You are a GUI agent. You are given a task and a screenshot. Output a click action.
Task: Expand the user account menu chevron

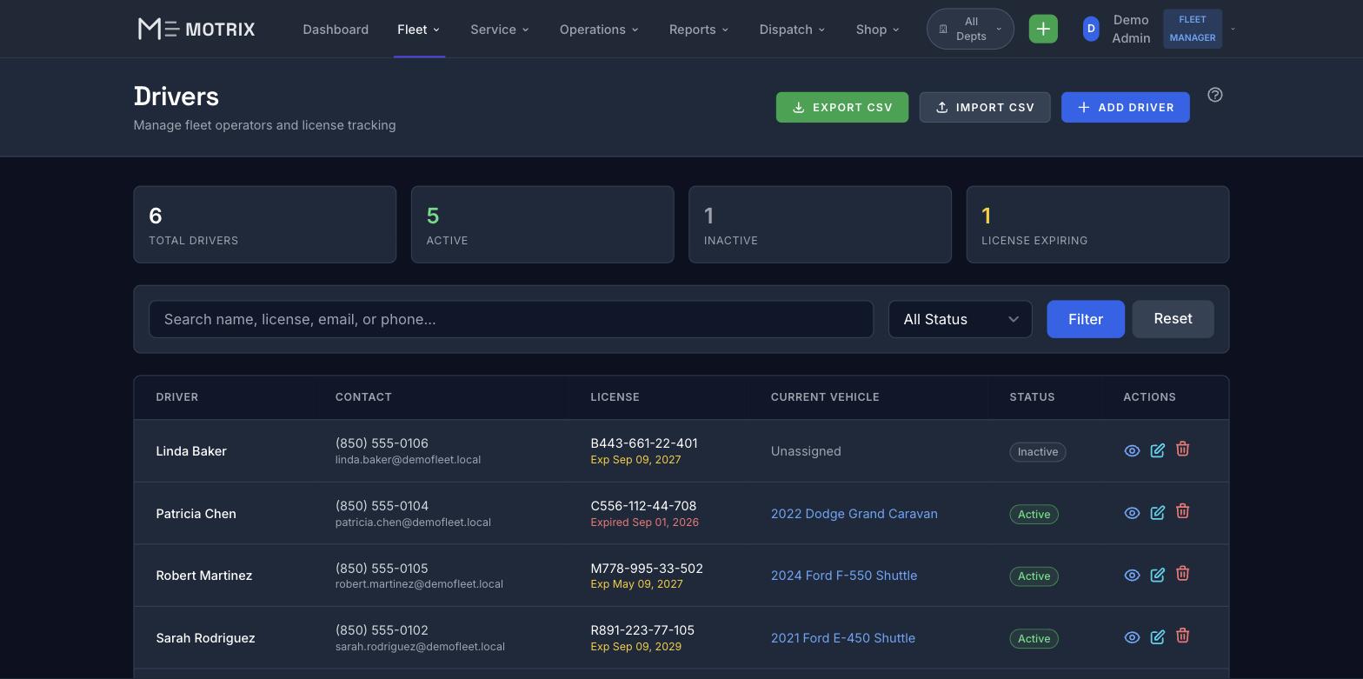1233,29
